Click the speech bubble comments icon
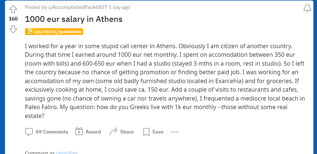The image size is (317, 154). pyautogui.click(x=29, y=132)
